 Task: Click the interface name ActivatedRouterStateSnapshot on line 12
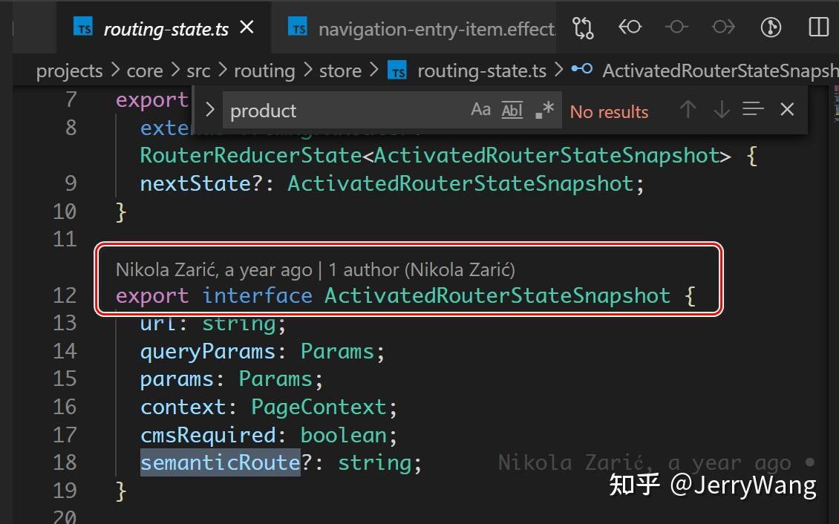[497, 295]
